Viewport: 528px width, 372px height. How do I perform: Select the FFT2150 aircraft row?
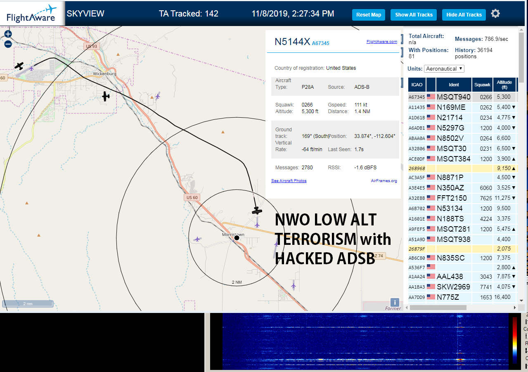[462, 198]
